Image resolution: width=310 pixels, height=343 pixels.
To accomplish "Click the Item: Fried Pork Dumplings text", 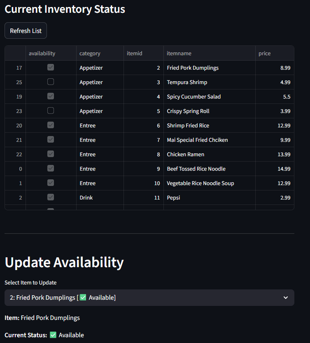I will (42, 318).
